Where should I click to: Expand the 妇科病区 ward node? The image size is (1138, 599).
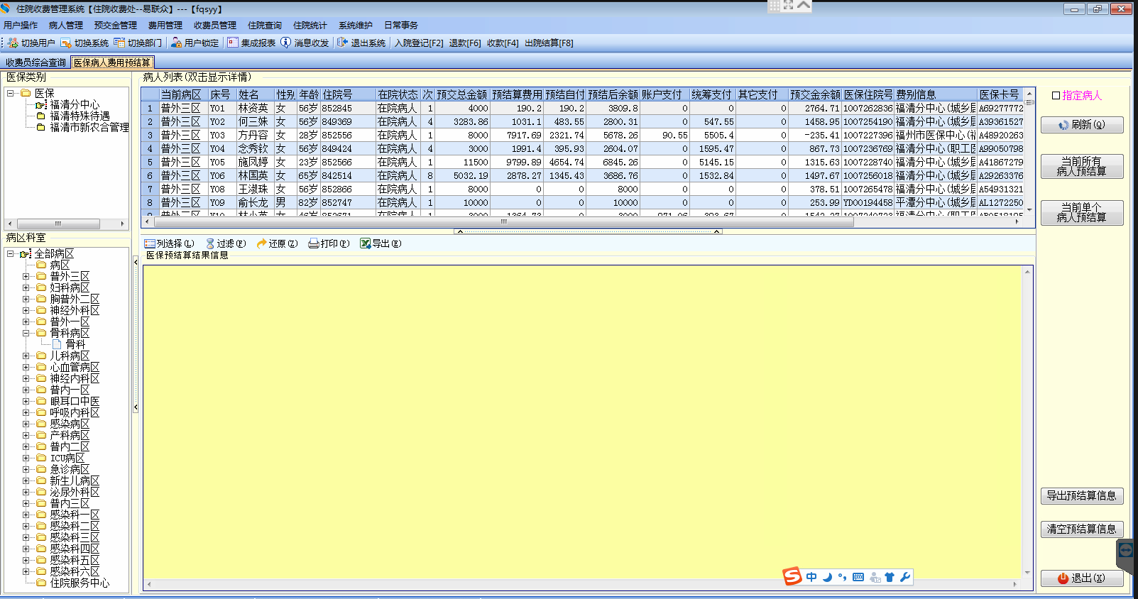pyautogui.click(x=26, y=287)
